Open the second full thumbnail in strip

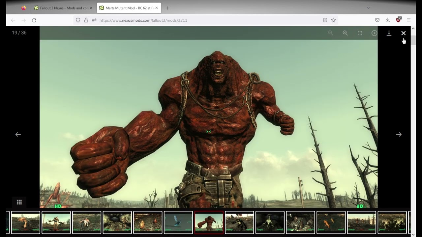point(56,223)
